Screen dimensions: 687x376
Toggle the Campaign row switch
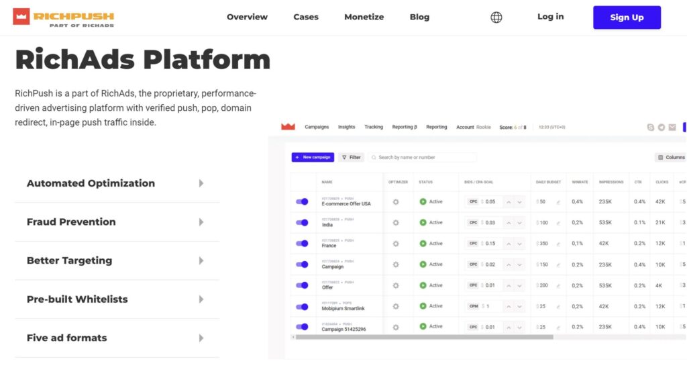[x=302, y=265]
